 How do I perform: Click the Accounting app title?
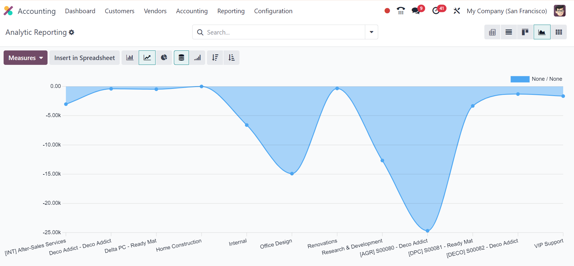[37, 11]
